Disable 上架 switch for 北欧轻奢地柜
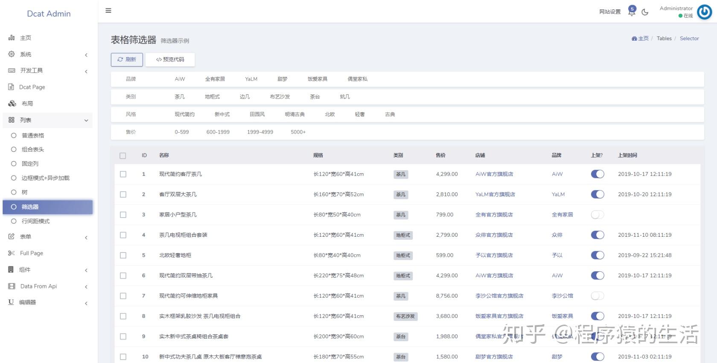Screen dimensions: 717x363 [x=597, y=255]
